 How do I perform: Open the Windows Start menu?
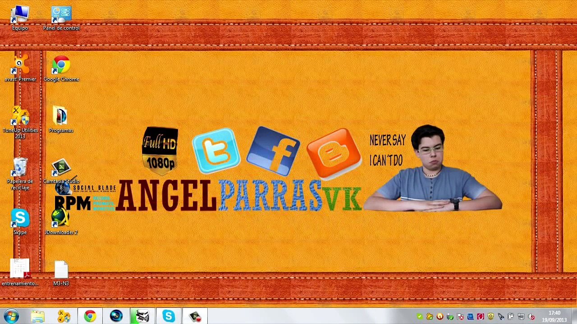point(11,316)
